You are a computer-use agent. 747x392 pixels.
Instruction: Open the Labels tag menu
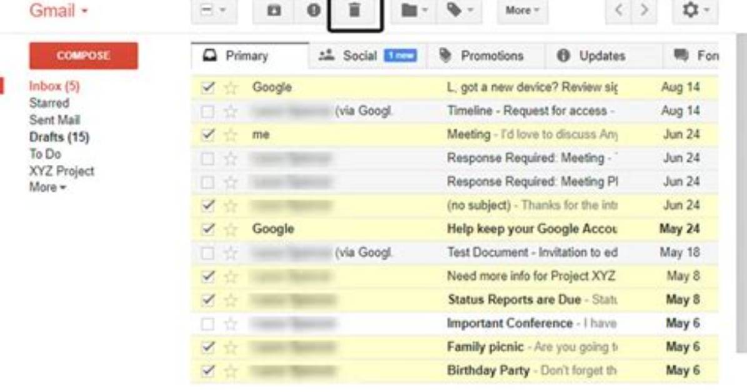[459, 10]
